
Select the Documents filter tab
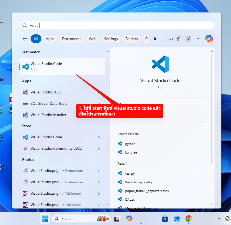[x=72, y=39]
